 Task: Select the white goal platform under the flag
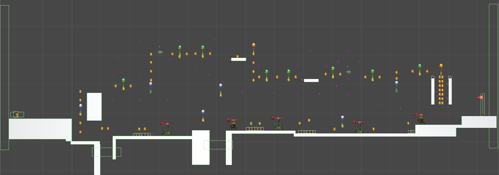click(479, 122)
